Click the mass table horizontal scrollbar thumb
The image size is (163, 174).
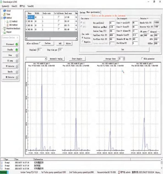[x=38, y=39]
